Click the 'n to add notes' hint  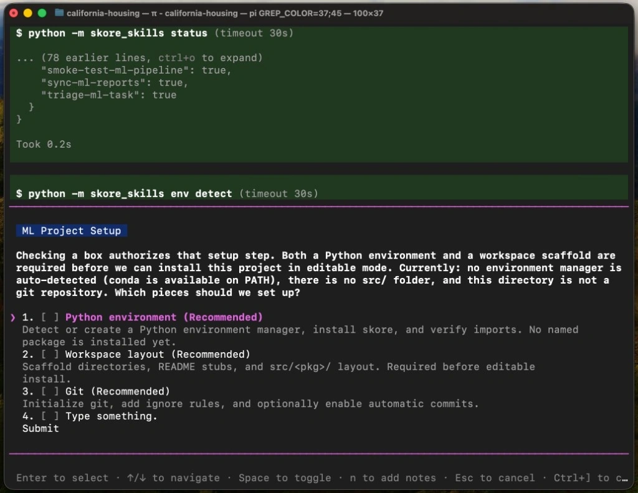(x=393, y=477)
